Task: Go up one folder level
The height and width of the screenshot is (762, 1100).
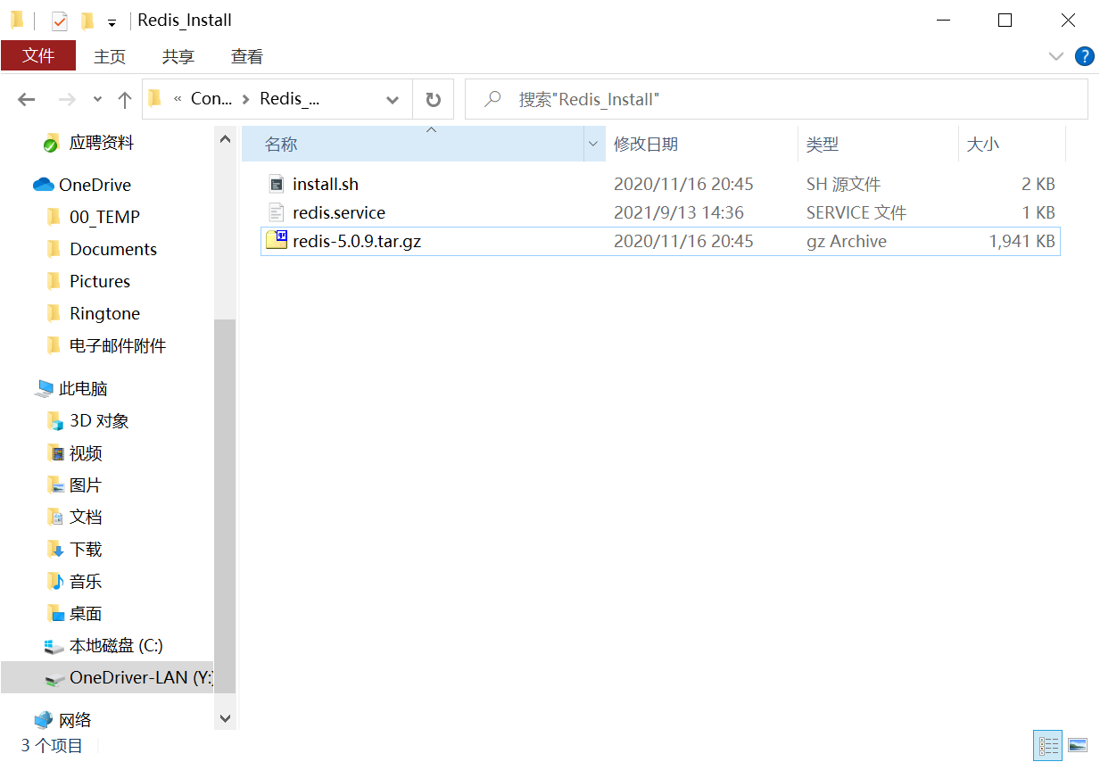Action: pyautogui.click(x=125, y=100)
